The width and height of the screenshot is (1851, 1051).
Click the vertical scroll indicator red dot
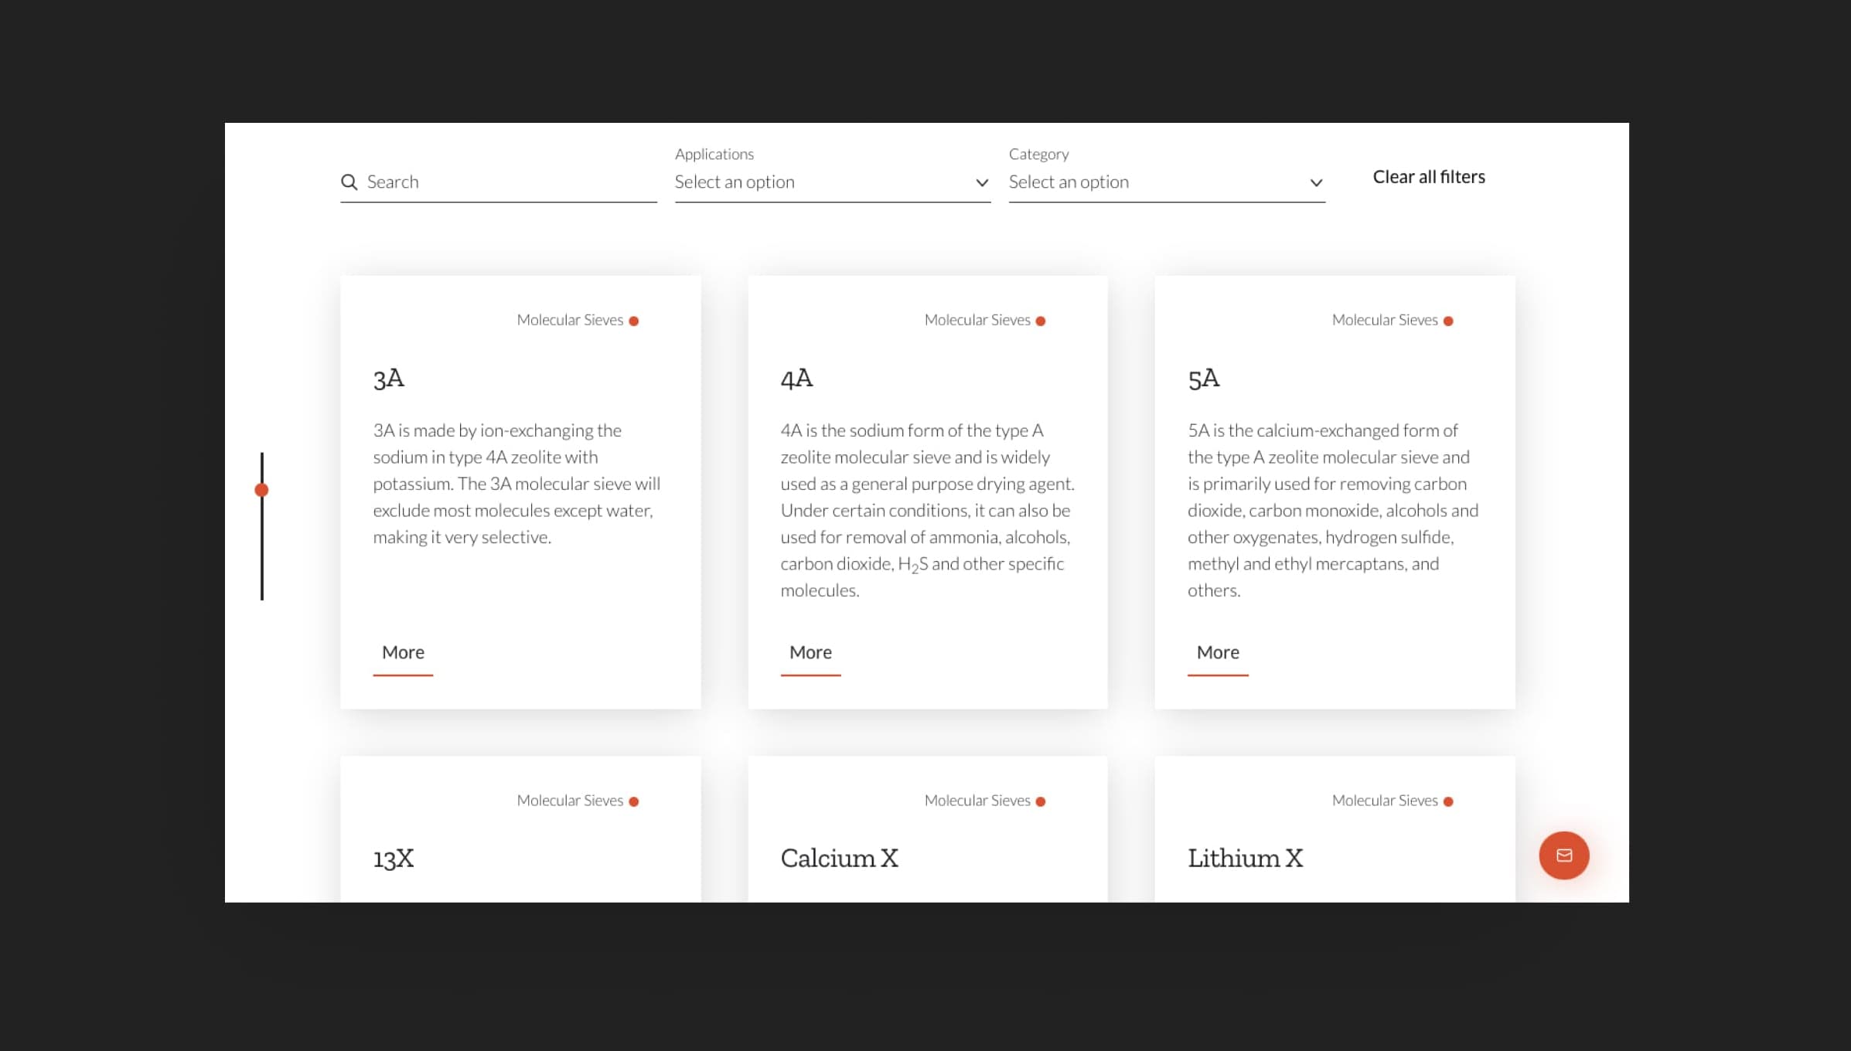coord(261,490)
